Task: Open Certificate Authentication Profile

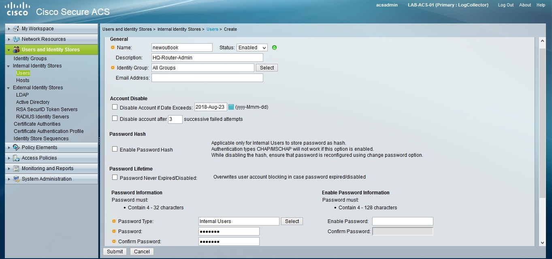Action: coord(49,131)
